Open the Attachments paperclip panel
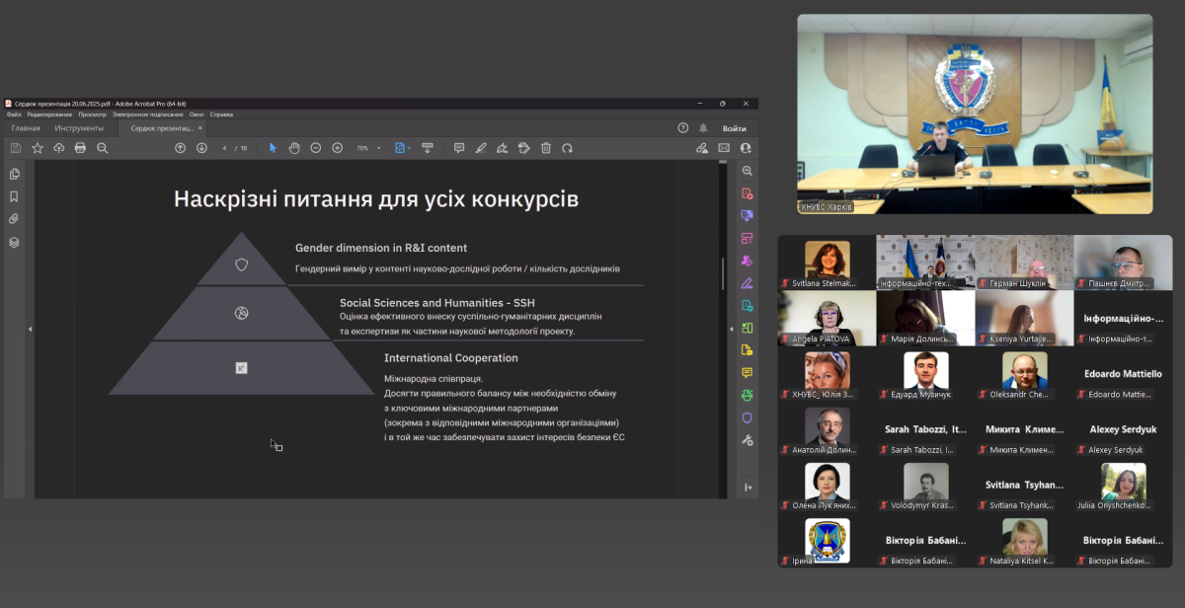 [x=14, y=219]
